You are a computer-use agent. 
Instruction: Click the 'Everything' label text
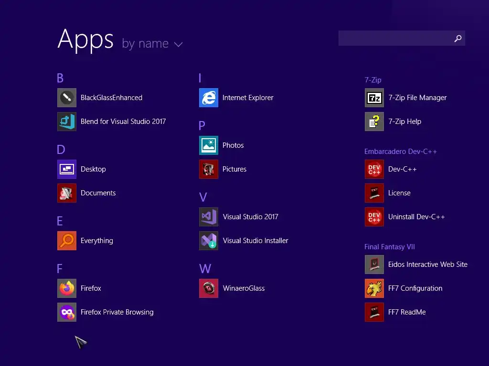[x=96, y=241]
